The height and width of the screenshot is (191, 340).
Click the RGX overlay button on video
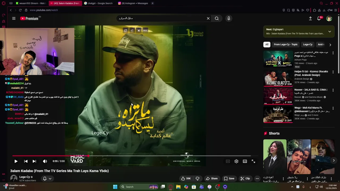(x=145, y=31)
